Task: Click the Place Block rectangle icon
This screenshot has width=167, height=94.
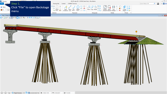Action: point(81,6)
